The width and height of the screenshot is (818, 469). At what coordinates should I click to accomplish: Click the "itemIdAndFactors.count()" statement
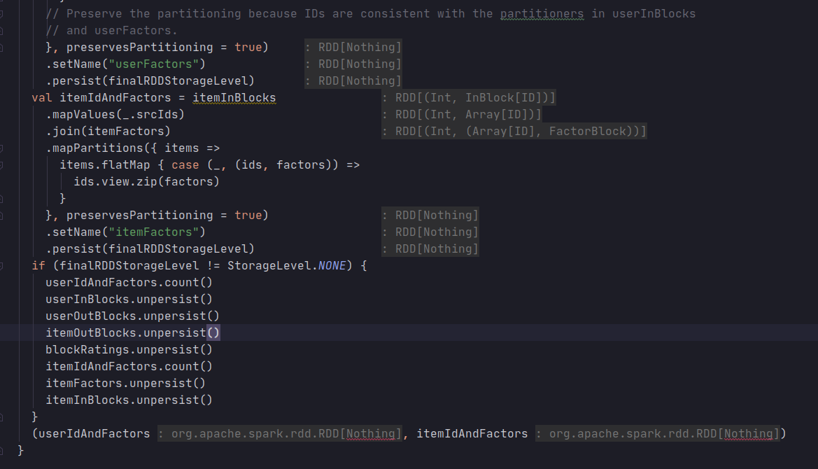tap(129, 366)
